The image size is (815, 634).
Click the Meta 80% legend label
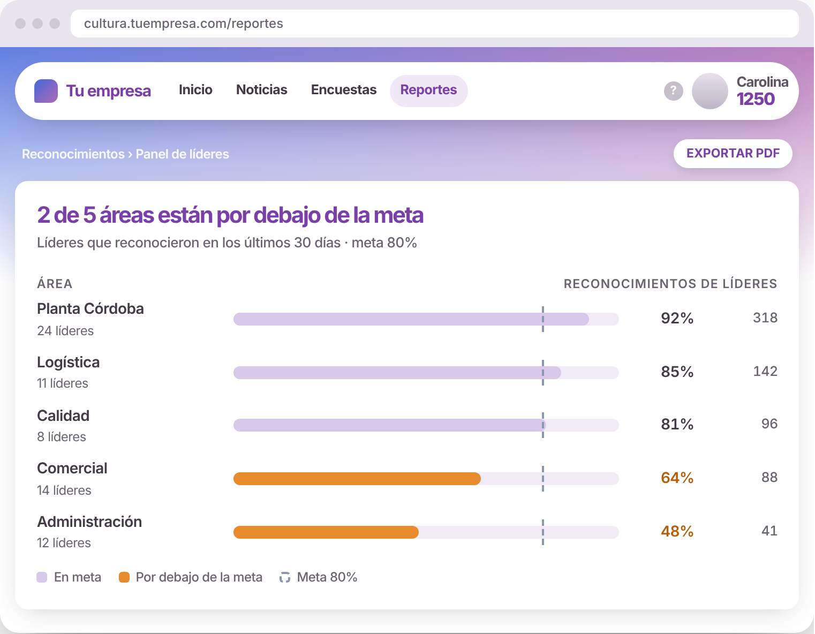pyautogui.click(x=327, y=577)
